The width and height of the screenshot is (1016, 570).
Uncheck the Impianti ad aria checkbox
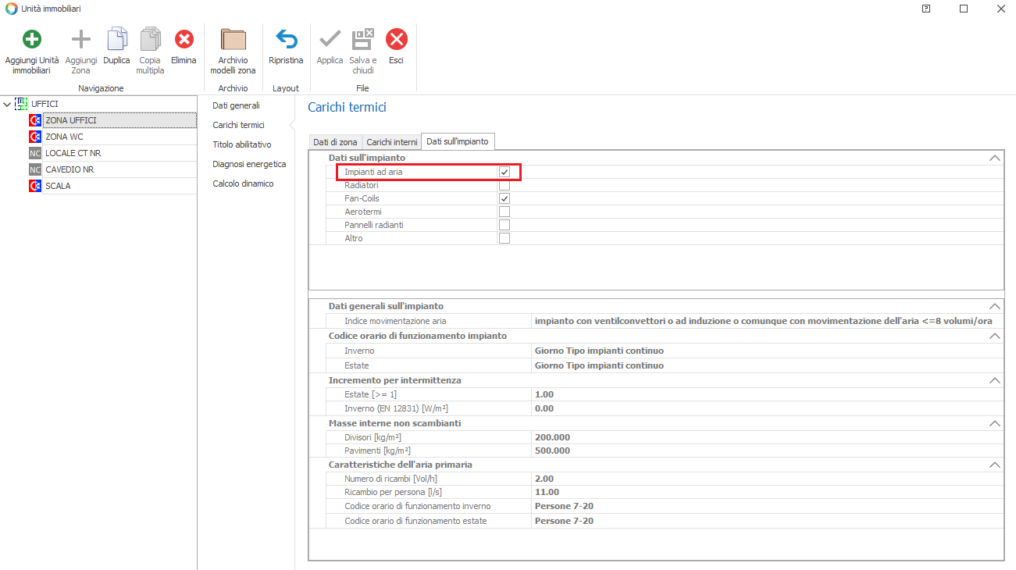point(504,172)
